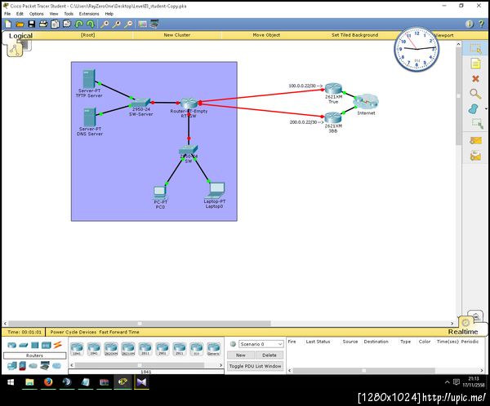Click the Paste toolbar icon
Viewport: 490px width, 406px height.
[67, 24]
